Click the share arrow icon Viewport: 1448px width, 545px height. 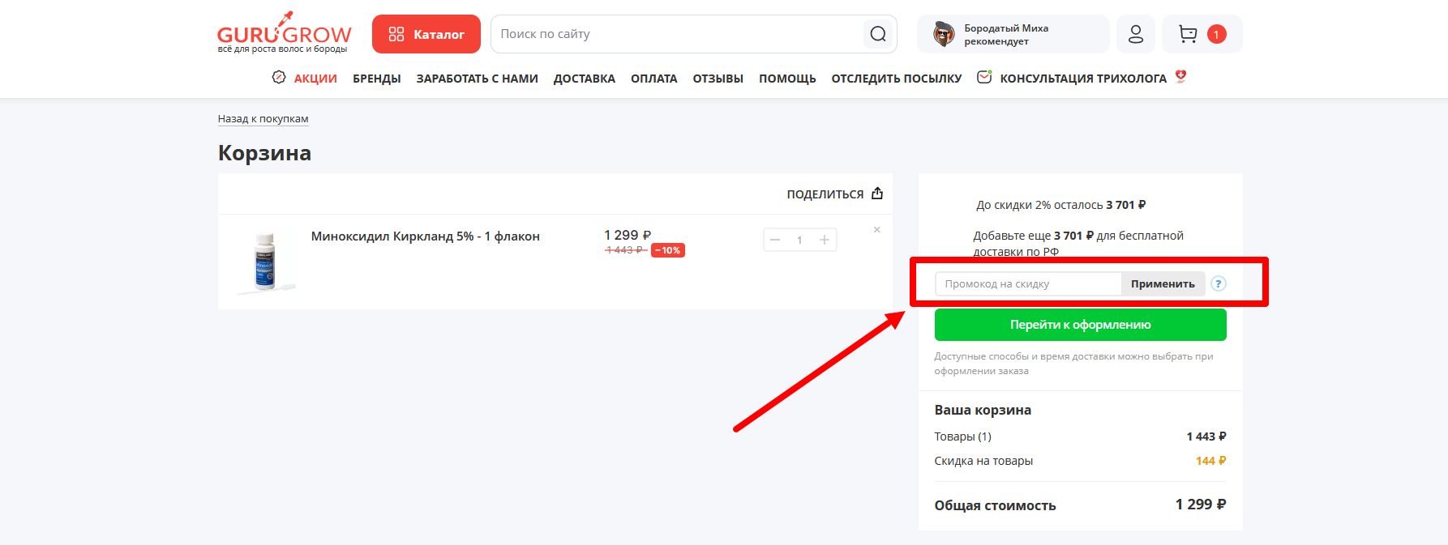tap(877, 194)
